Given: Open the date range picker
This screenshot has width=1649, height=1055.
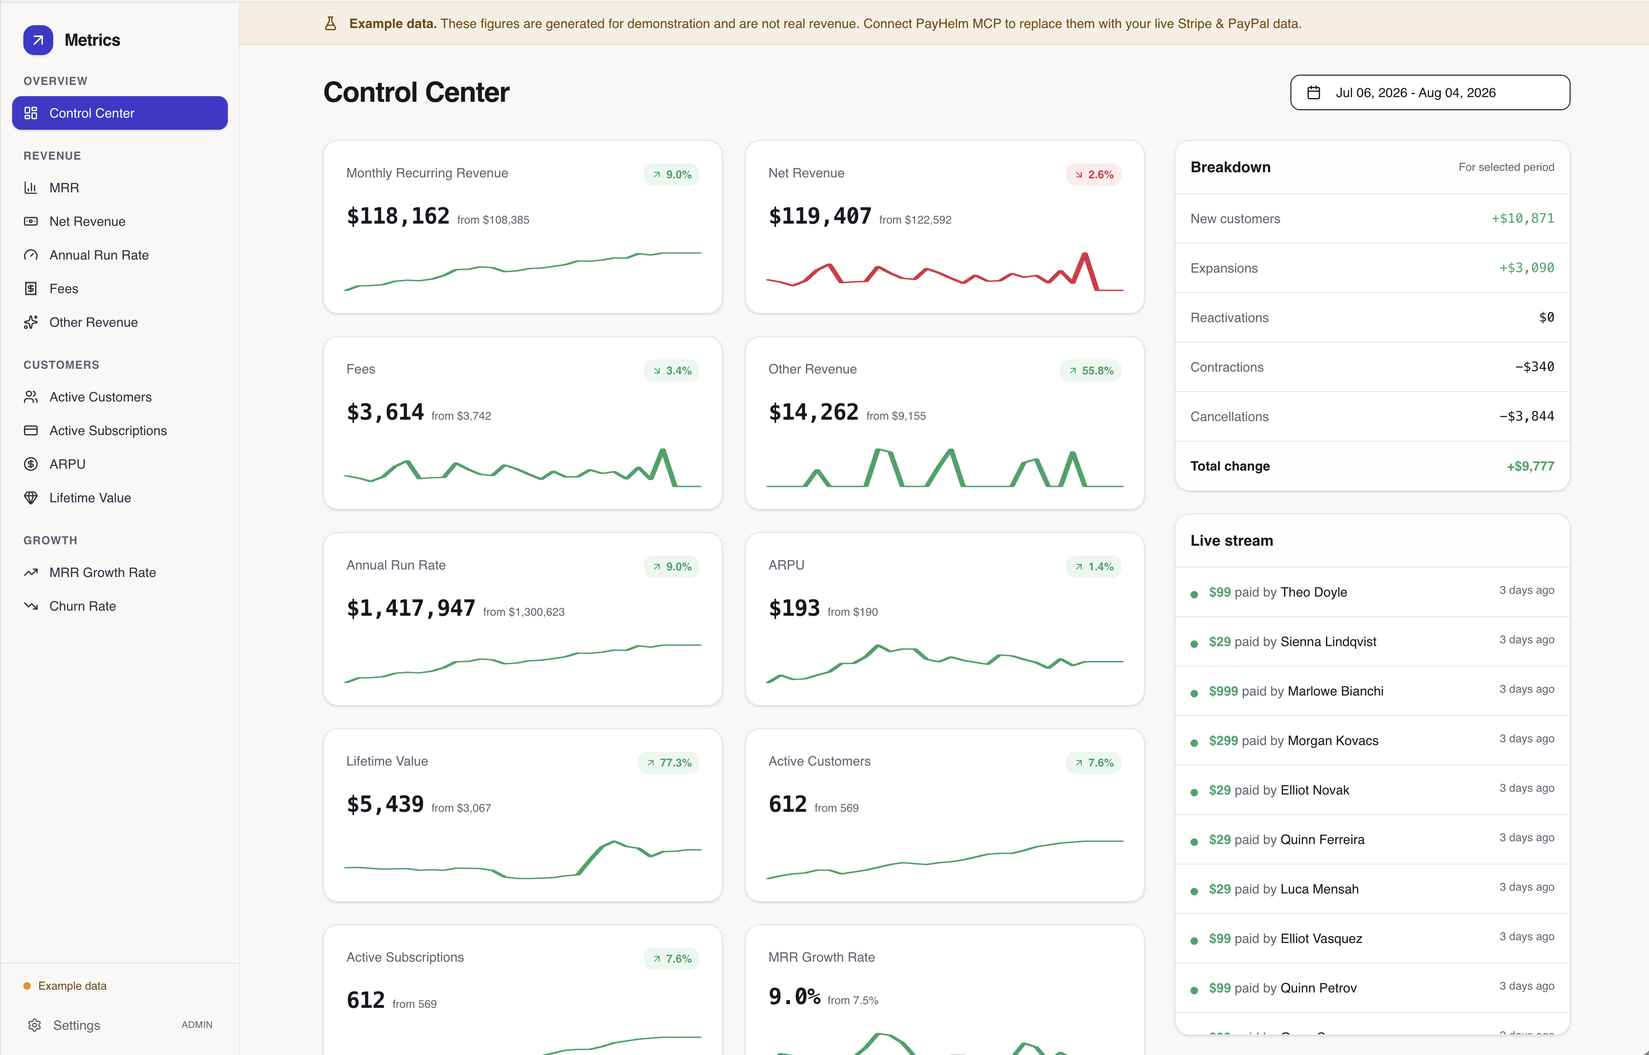Looking at the screenshot, I should [1430, 92].
